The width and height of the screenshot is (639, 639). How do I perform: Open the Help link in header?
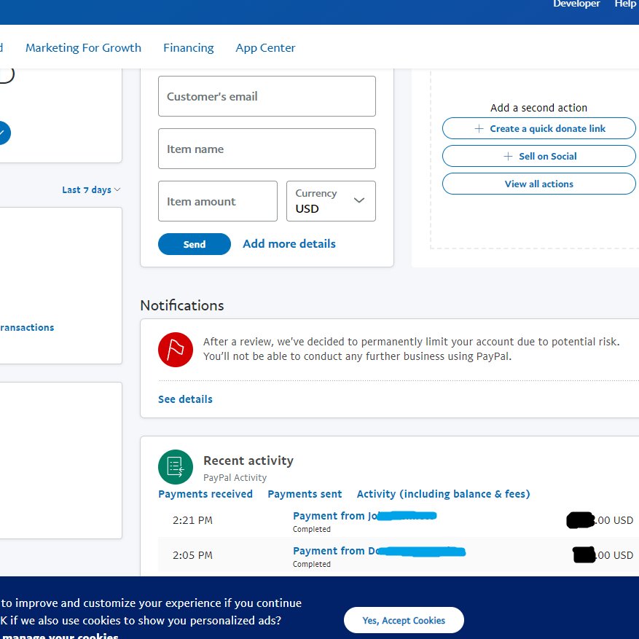[627, 4]
